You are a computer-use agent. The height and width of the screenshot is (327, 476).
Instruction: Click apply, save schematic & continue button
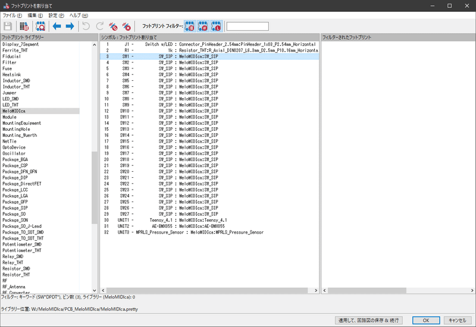(368, 320)
